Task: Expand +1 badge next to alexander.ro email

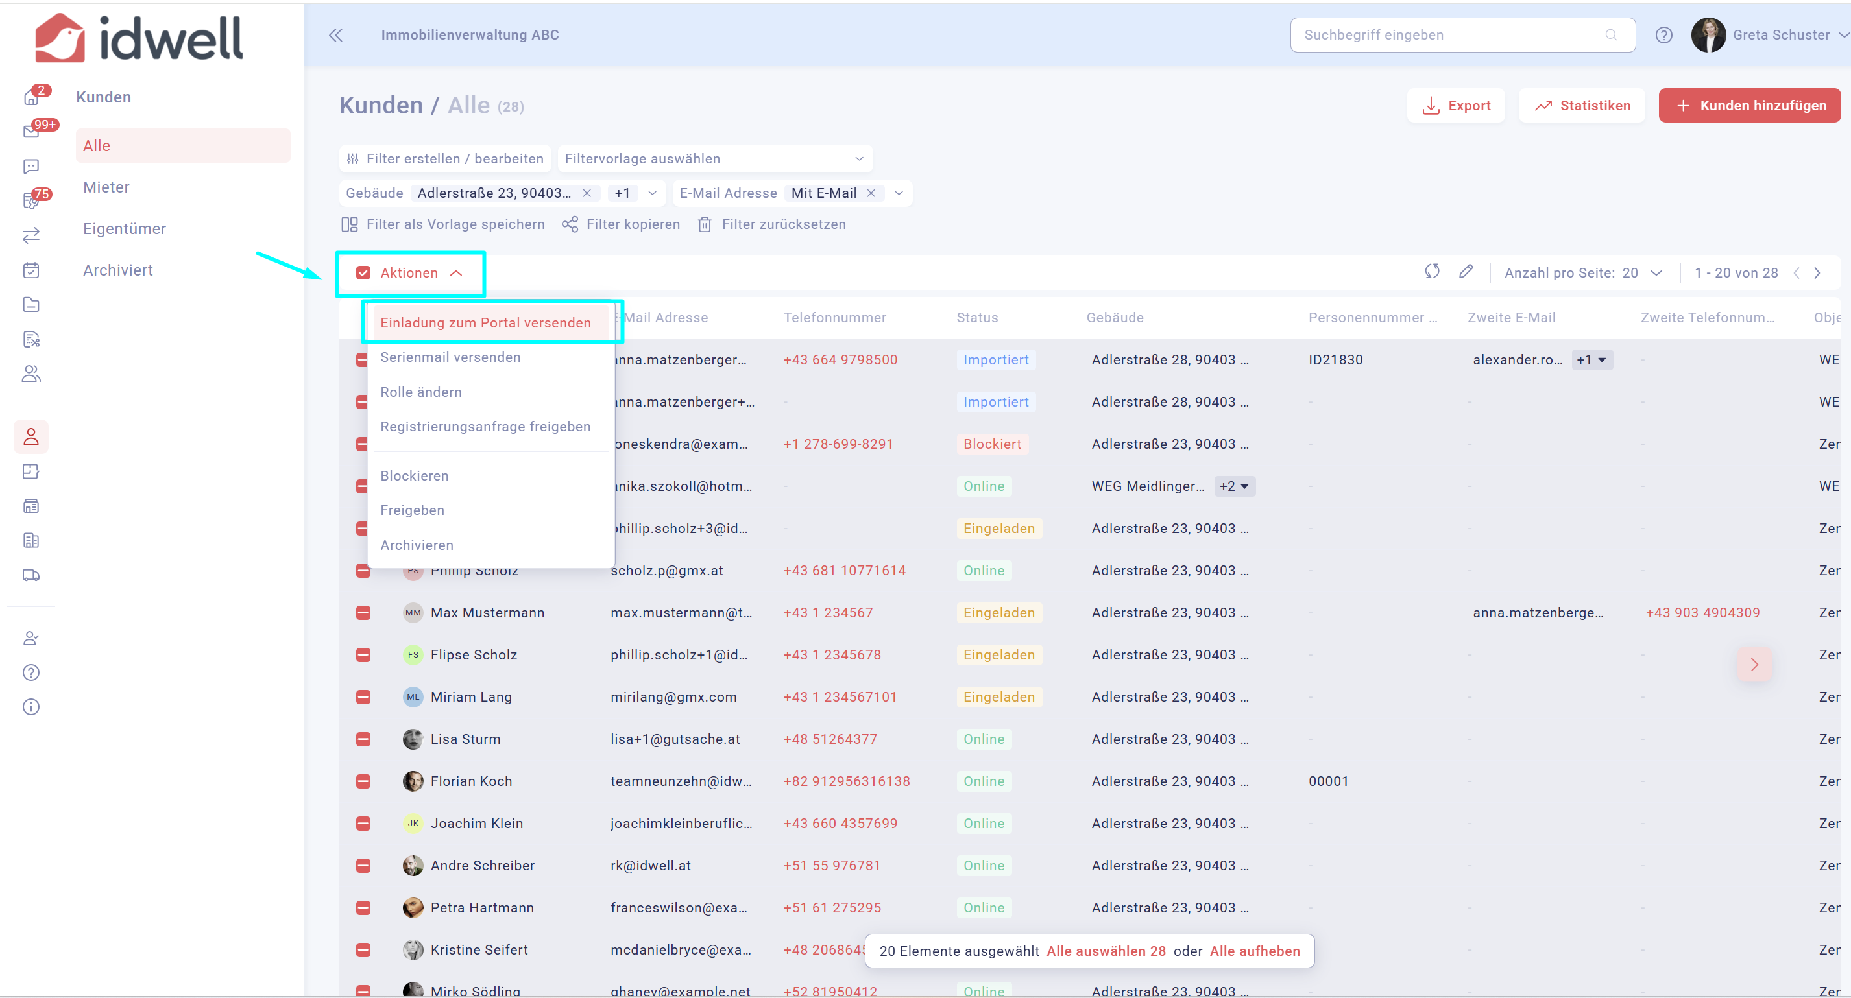Action: coord(1591,360)
